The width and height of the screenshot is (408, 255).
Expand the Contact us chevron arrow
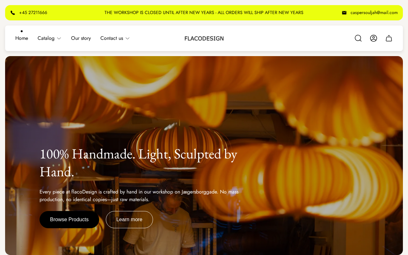[127, 38]
